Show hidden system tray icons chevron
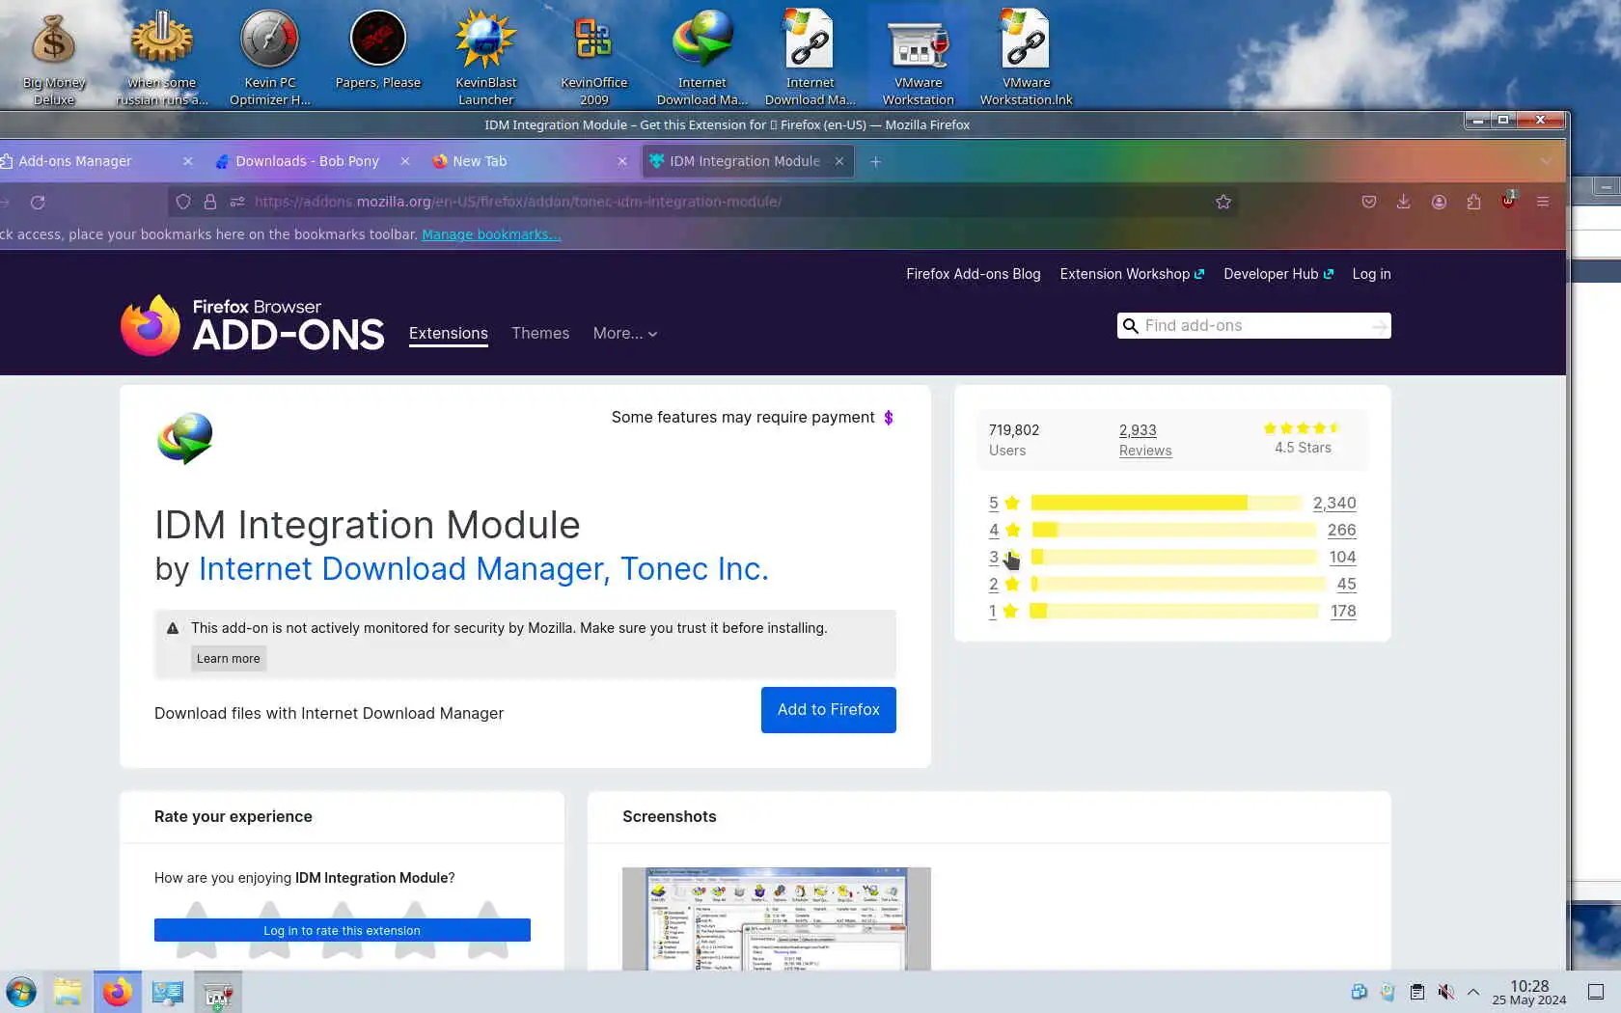This screenshot has height=1013, width=1621. point(1473,992)
